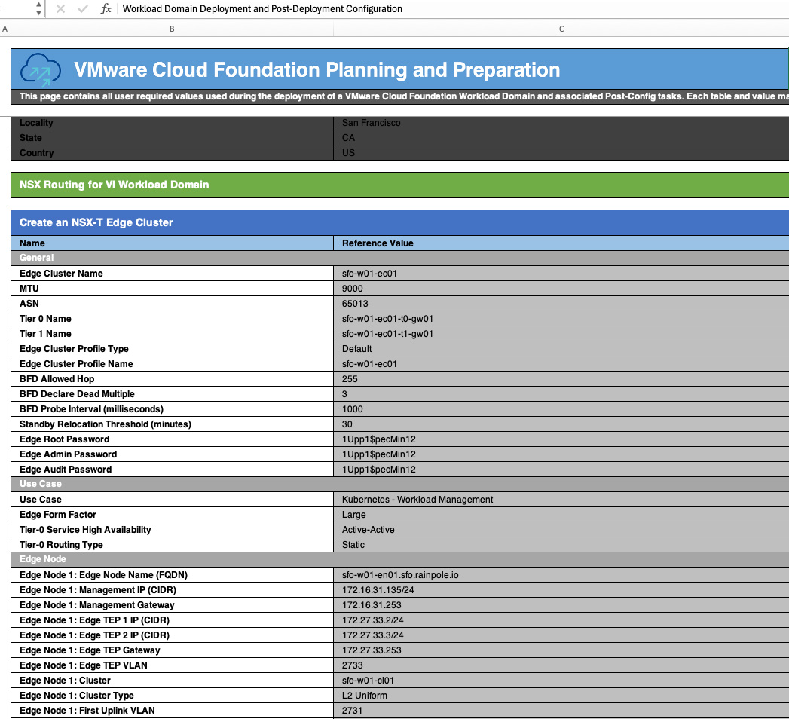The image size is (789, 719).
Task: Select the BFD Probe Interval value 1000
Action: pos(561,409)
